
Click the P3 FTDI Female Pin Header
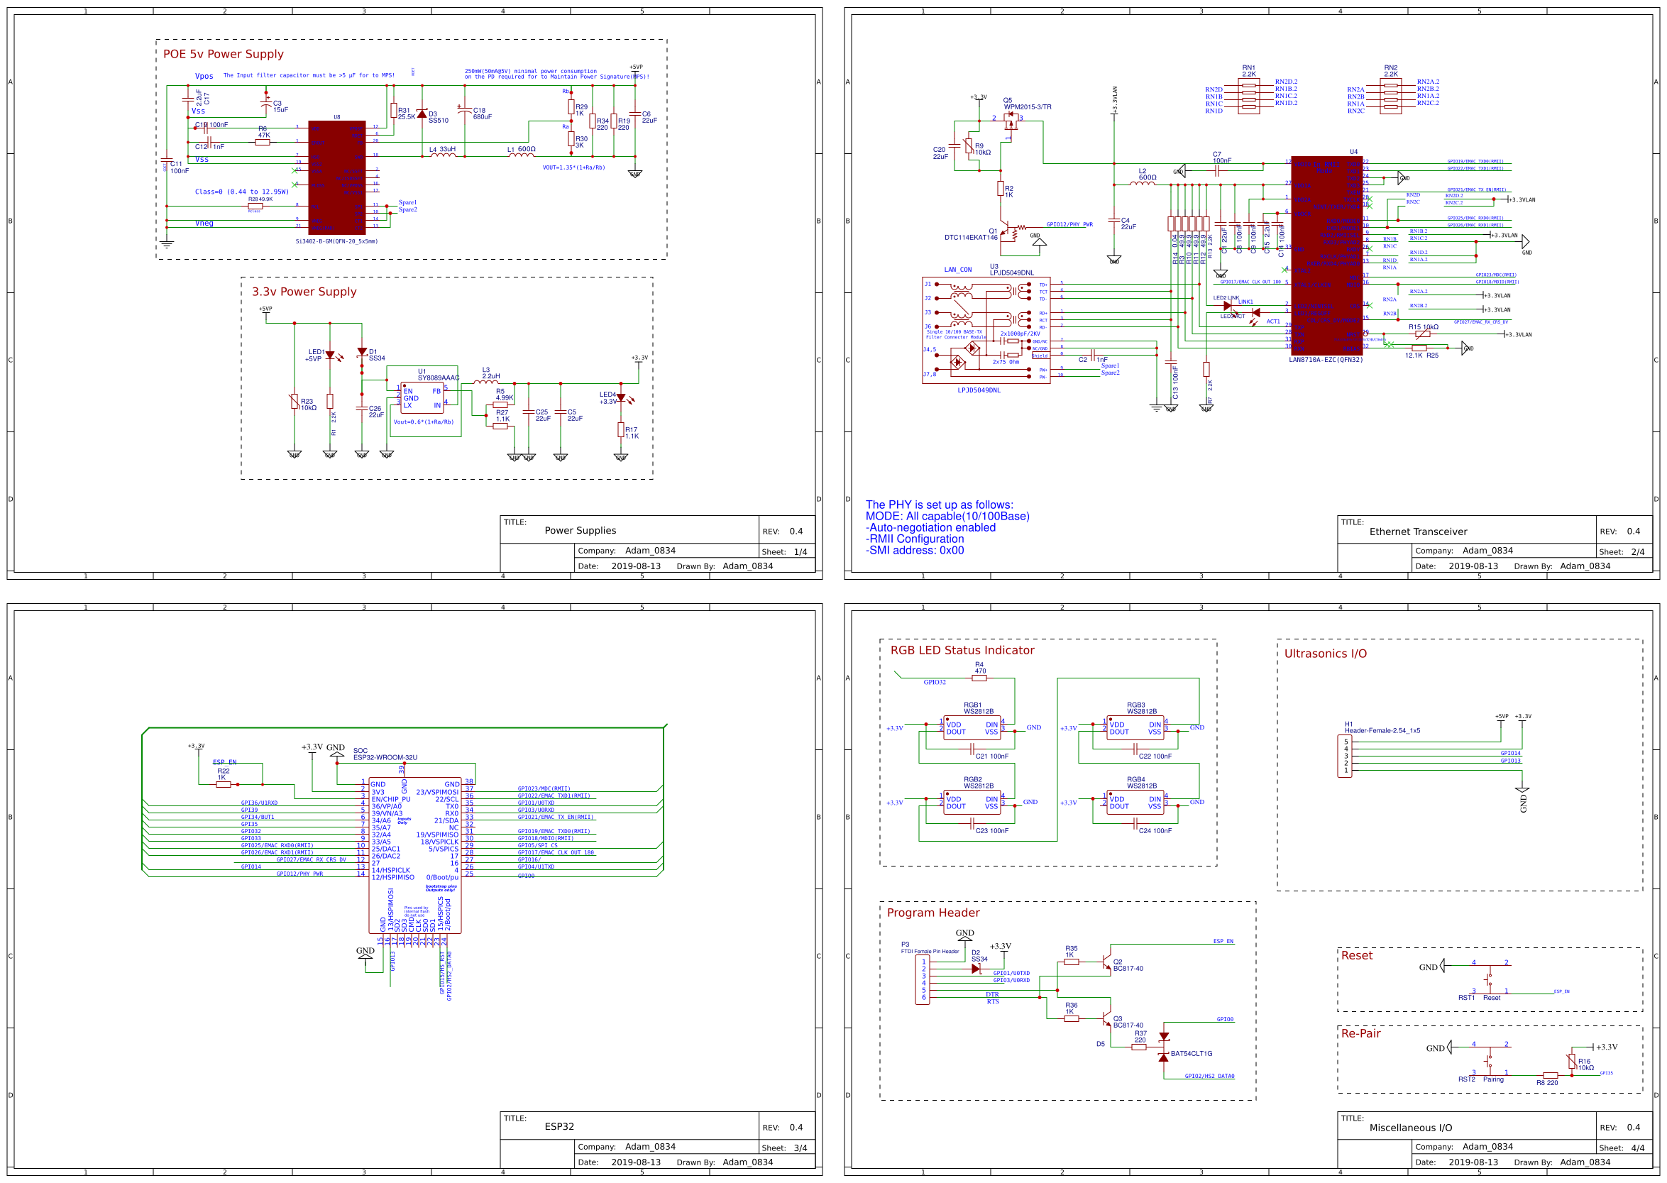click(923, 980)
